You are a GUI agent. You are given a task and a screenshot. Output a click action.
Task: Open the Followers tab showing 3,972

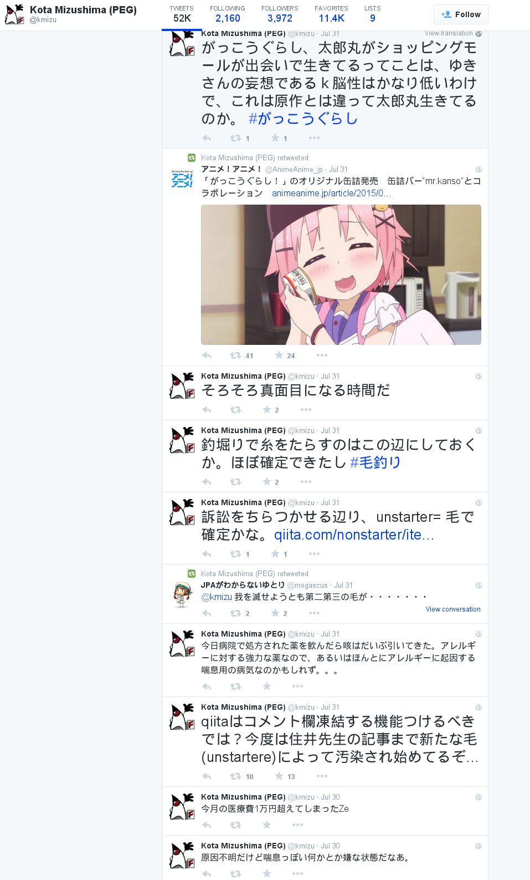click(x=280, y=14)
